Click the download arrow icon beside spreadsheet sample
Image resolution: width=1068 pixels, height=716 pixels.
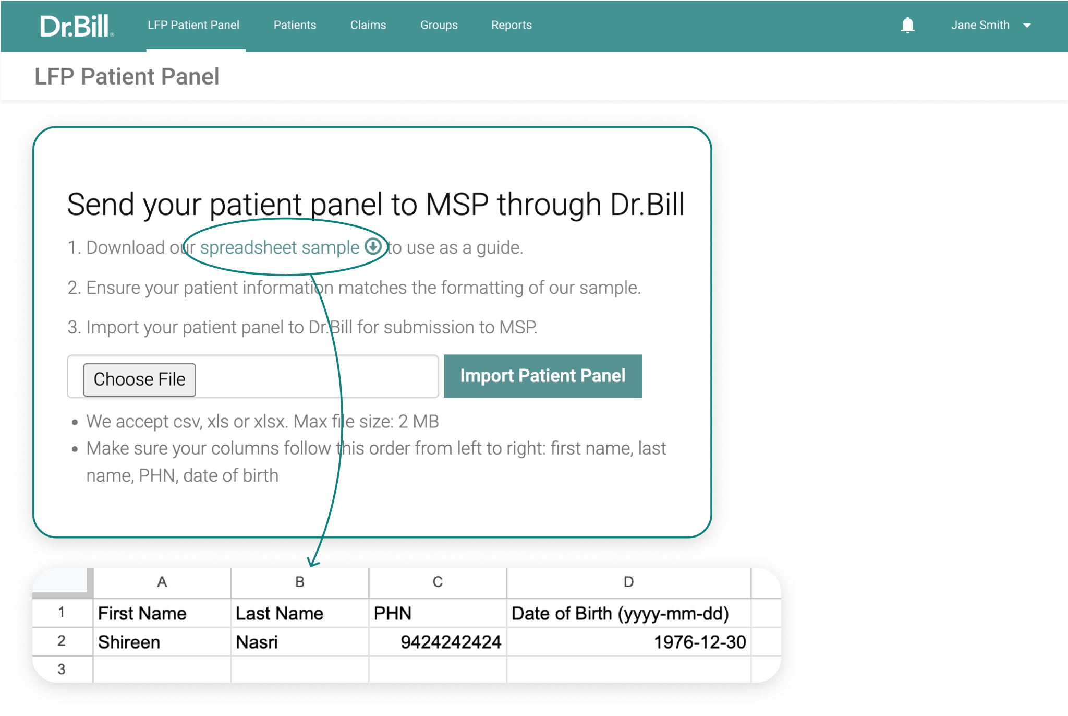[x=373, y=246]
